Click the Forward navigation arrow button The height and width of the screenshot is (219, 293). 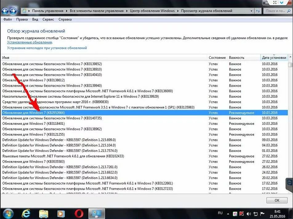(x=13, y=11)
